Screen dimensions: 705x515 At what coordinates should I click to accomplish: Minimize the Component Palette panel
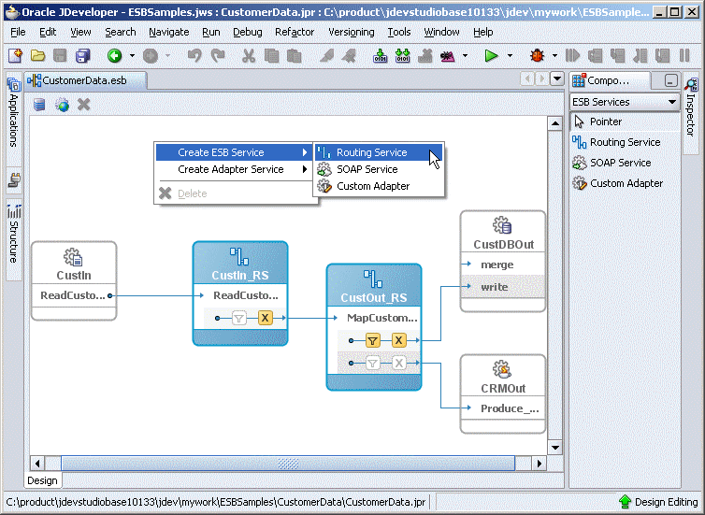(x=670, y=81)
